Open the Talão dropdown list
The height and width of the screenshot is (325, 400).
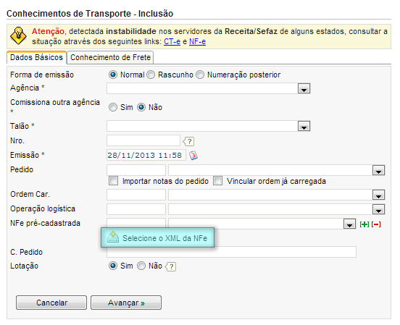304,126
